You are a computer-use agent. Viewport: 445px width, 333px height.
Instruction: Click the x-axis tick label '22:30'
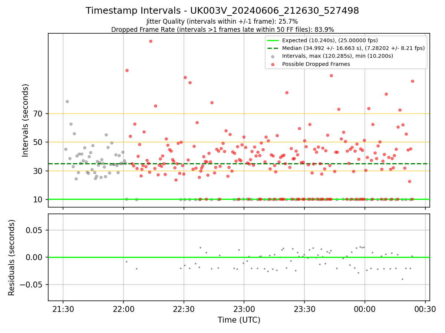(184, 309)
